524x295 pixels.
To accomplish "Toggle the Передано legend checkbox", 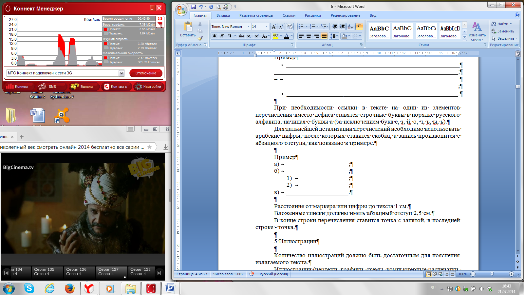I will [106, 33].
